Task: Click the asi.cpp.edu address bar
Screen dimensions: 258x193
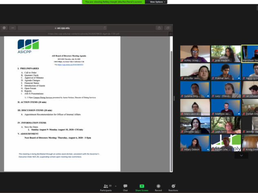Action: (62, 28)
